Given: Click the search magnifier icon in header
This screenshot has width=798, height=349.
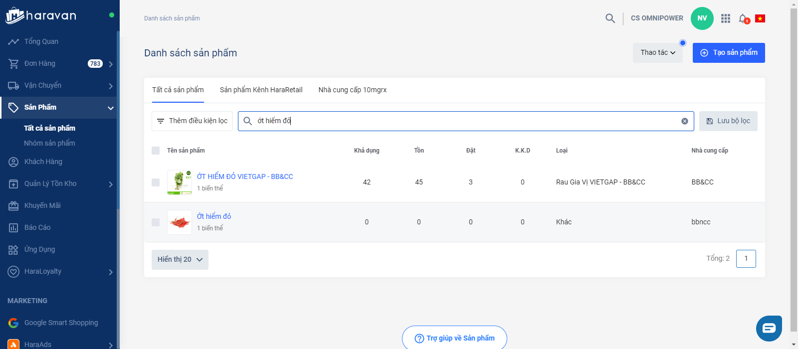Looking at the screenshot, I should click(x=610, y=18).
